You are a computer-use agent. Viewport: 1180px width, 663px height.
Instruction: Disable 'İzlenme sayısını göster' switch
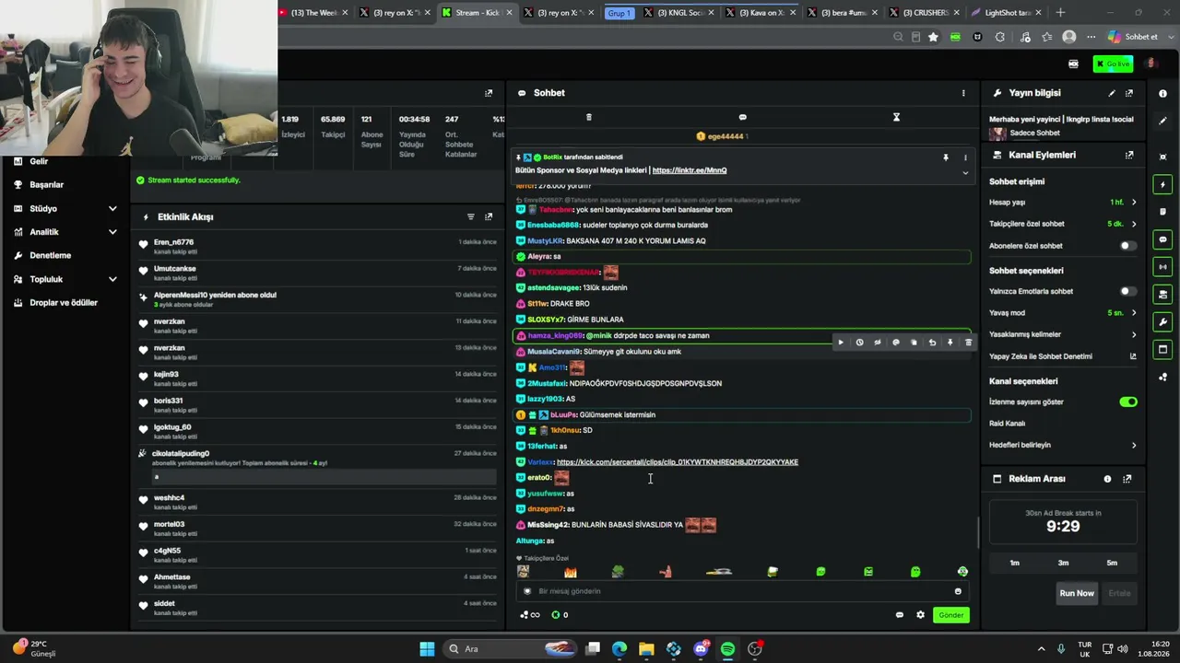point(1128,401)
